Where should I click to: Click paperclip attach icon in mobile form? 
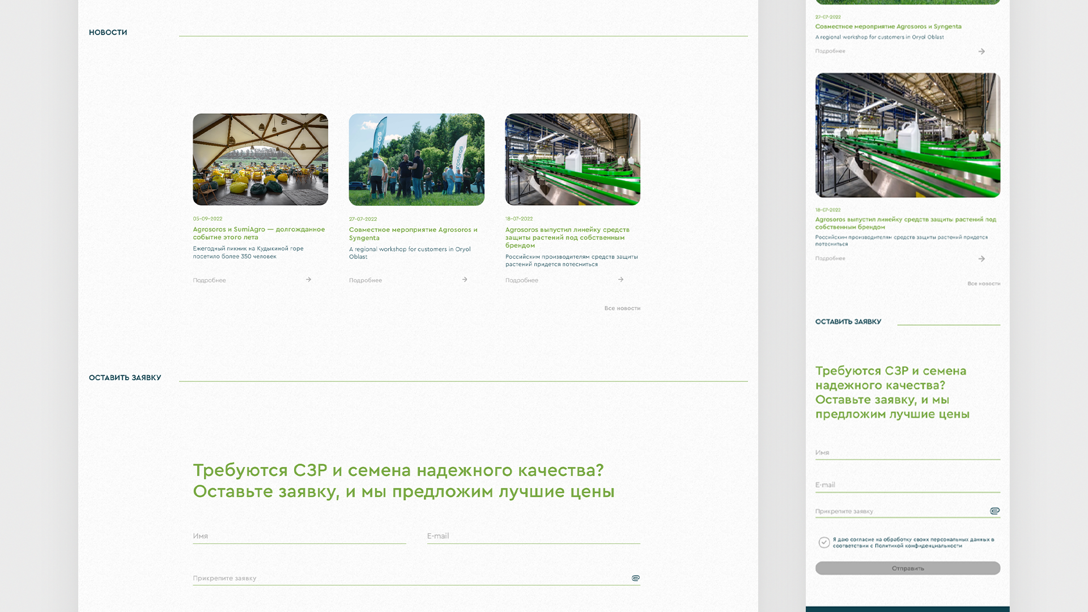click(x=994, y=511)
